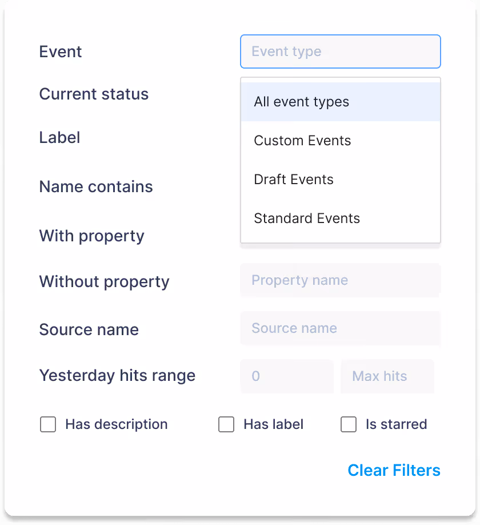Check the Has description checkbox
The height and width of the screenshot is (525, 480).
(x=48, y=424)
